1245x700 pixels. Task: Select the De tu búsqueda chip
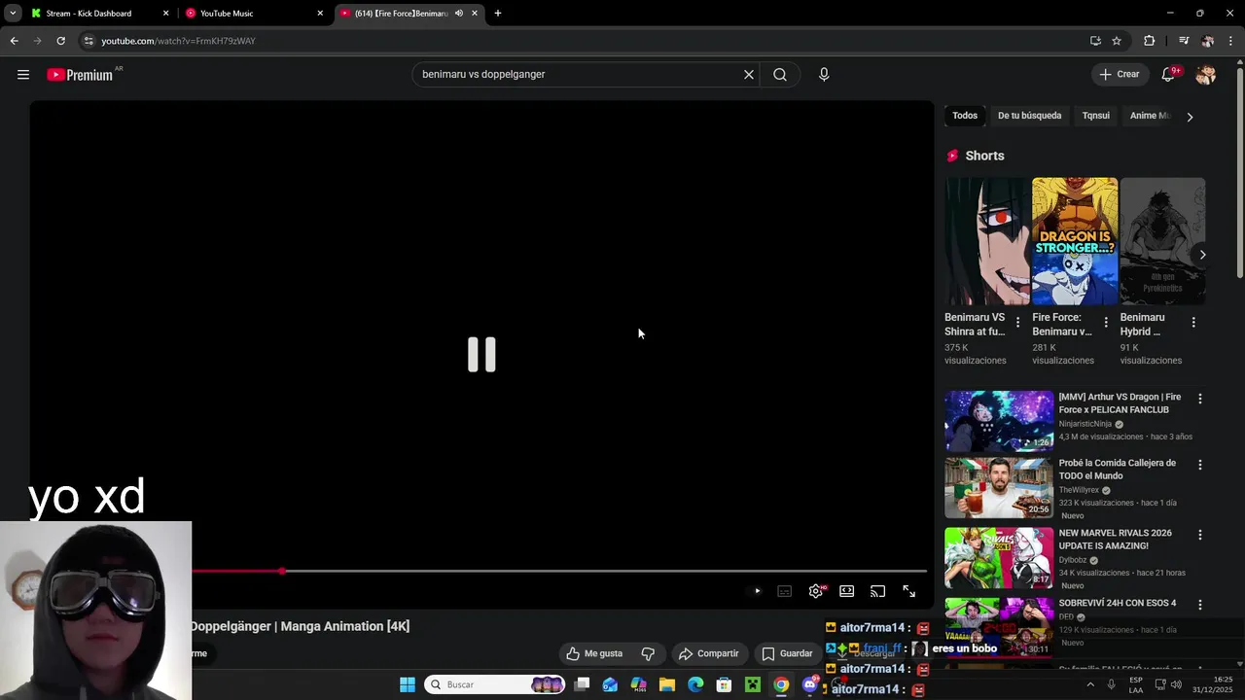pyautogui.click(x=1029, y=116)
